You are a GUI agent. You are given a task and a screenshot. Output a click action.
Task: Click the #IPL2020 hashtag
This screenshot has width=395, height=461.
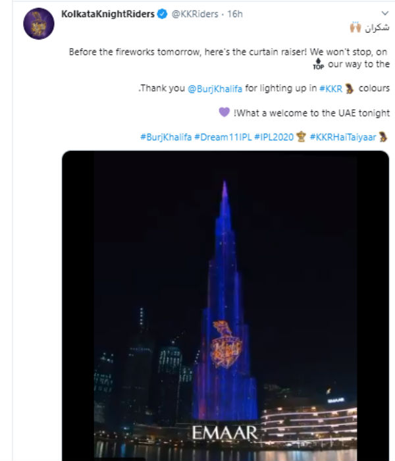click(275, 137)
